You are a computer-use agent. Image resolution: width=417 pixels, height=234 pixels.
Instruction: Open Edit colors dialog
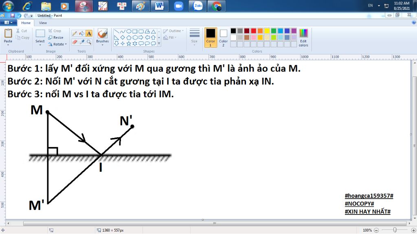coord(303,37)
